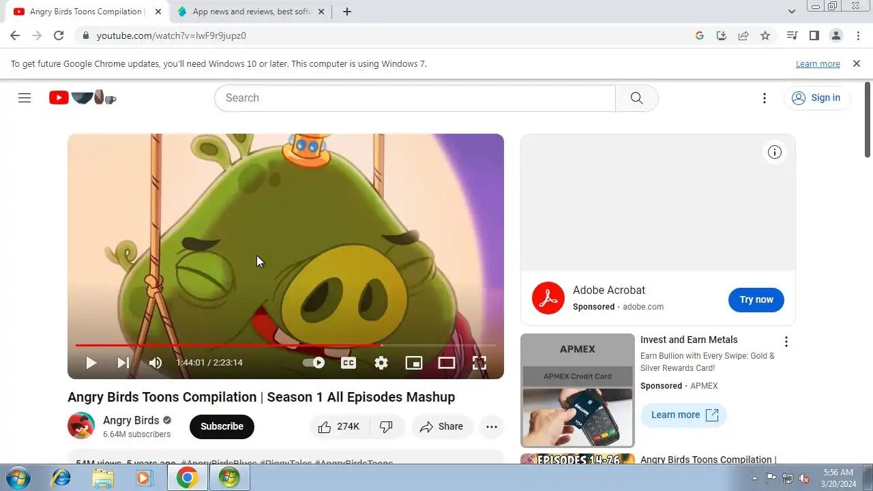Open video settings gear
The width and height of the screenshot is (873, 491).
(x=381, y=363)
